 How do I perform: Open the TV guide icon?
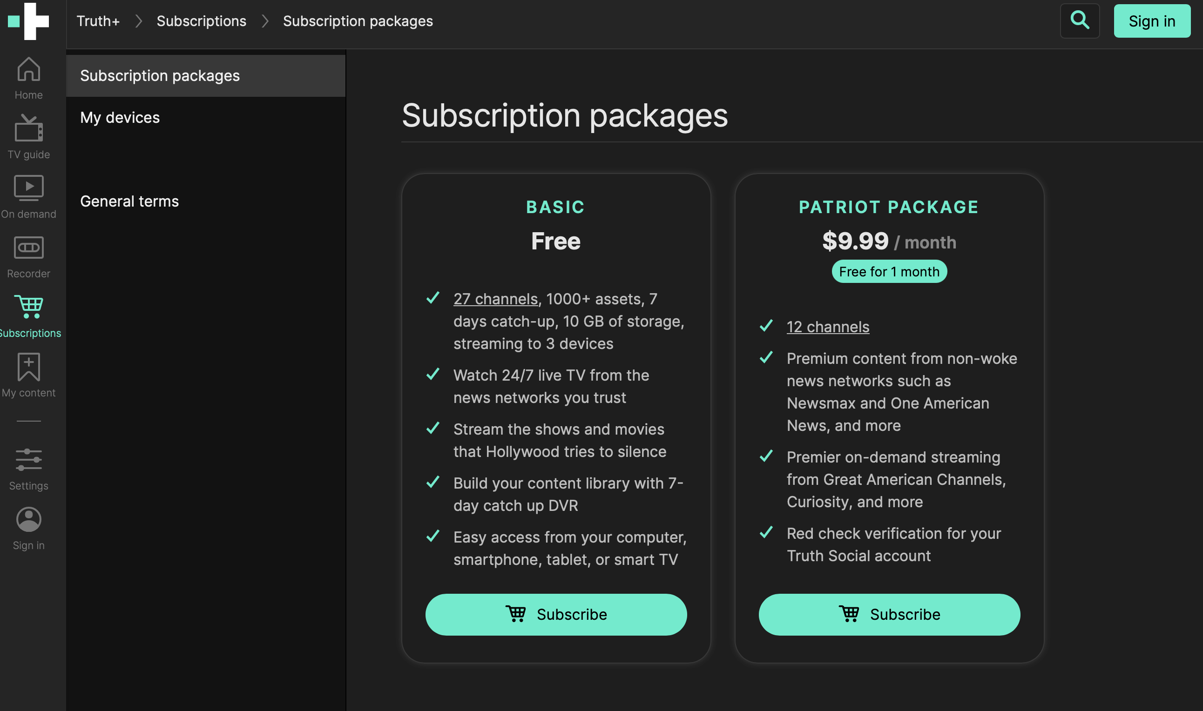[29, 129]
